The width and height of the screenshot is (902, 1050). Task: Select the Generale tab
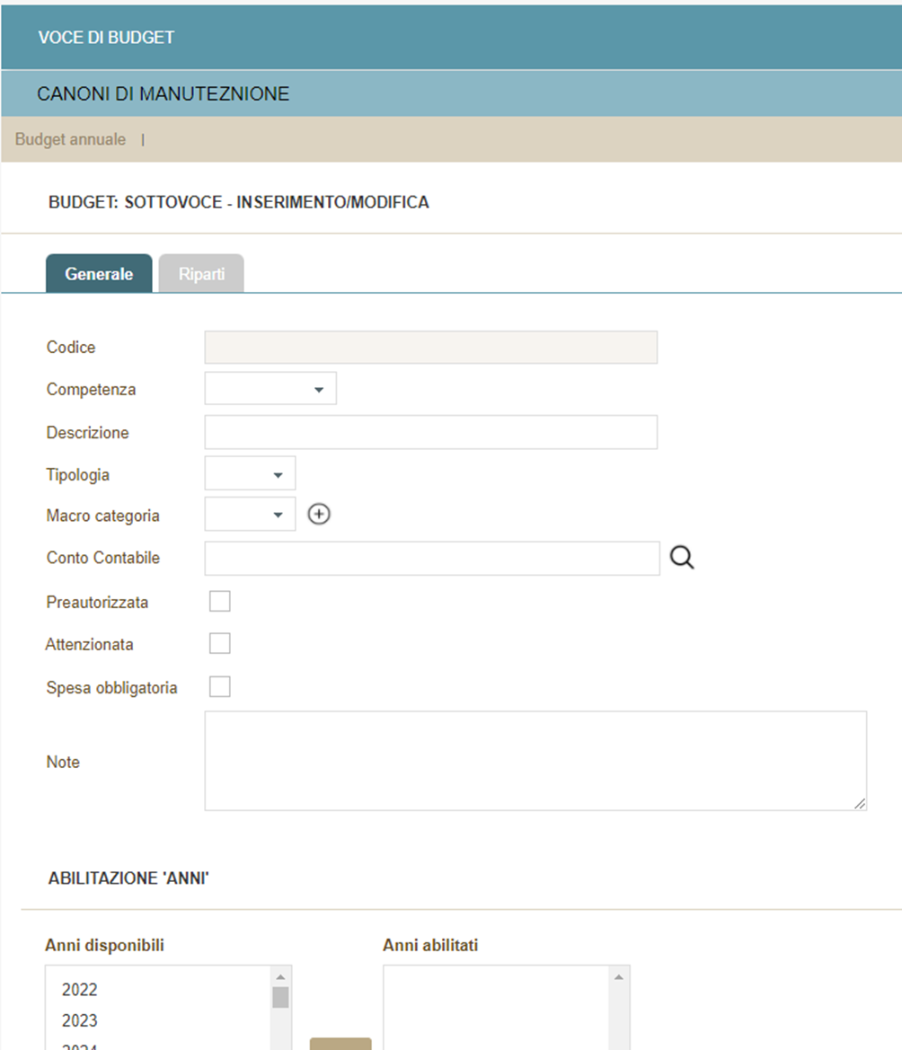[x=99, y=274]
